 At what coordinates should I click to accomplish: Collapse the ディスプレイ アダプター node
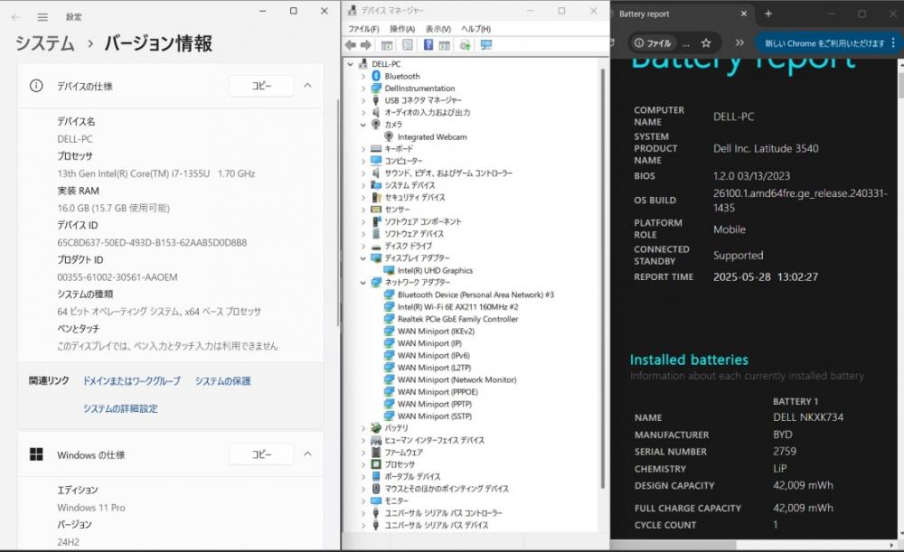point(363,258)
